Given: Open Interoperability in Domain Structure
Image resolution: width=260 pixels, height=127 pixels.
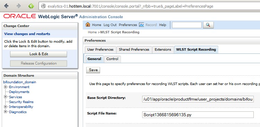Looking at the screenshot, I should coord(21,107).
